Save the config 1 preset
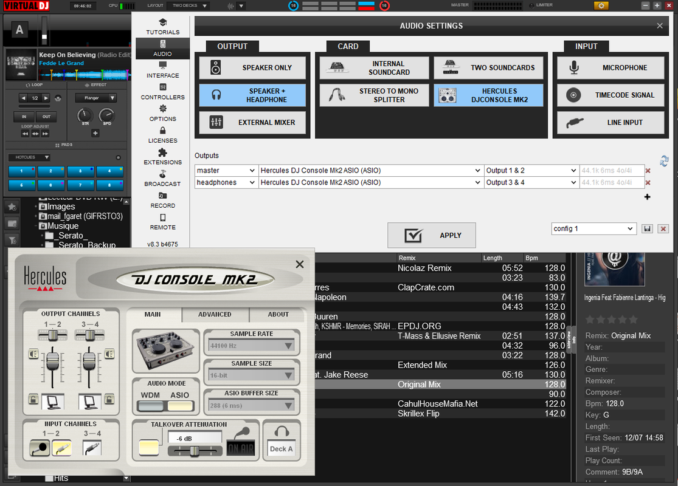Screen dimensions: 678x486 point(647,229)
